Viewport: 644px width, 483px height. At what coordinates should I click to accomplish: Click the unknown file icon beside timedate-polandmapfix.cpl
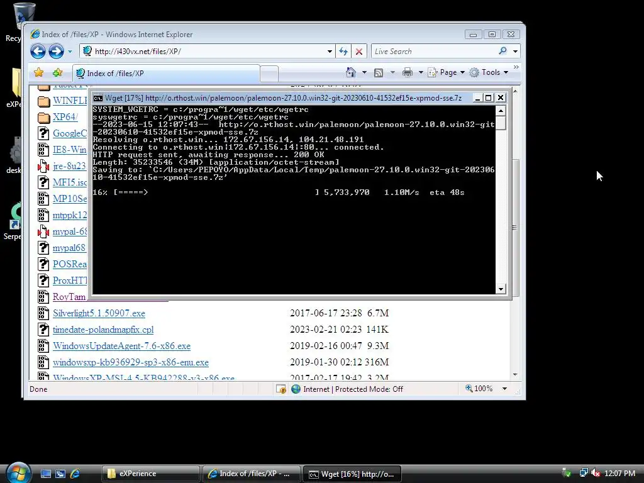[x=43, y=330]
